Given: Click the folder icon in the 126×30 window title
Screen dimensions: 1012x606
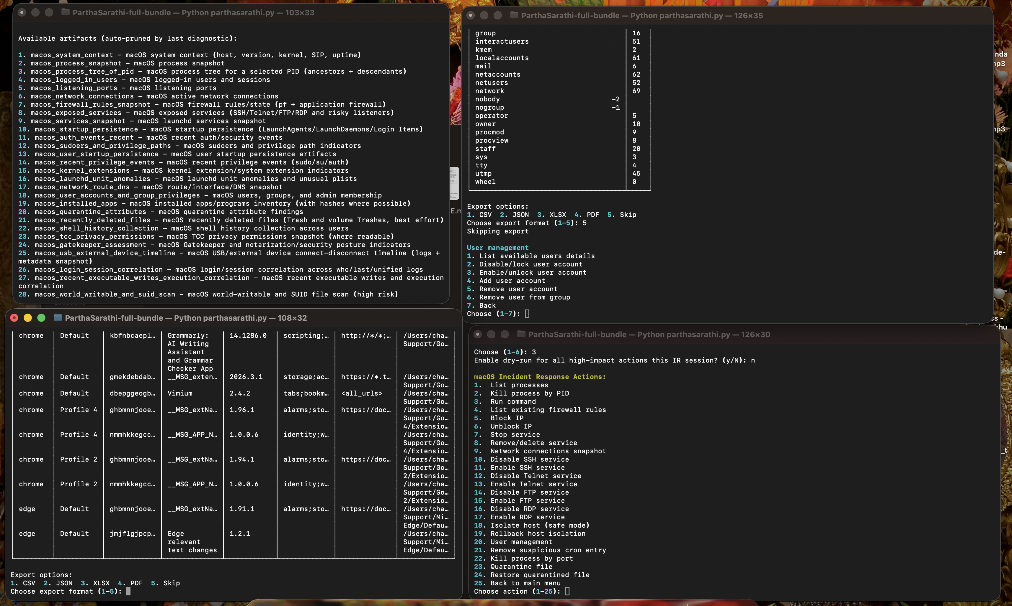Looking at the screenshot, I should [521, 334].
